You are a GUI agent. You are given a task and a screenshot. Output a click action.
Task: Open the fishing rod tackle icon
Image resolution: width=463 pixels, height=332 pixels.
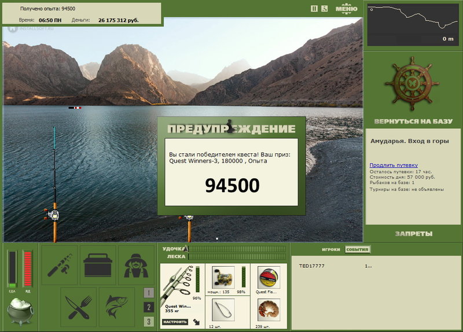click(x=60, y=265)
